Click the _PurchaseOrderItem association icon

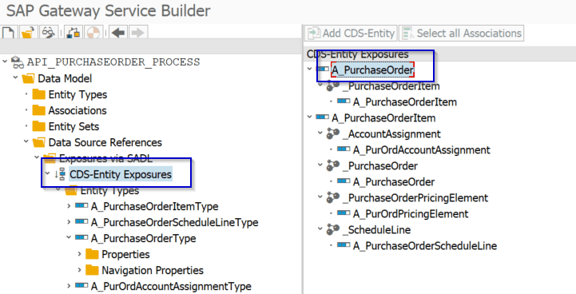pos(333,85)
